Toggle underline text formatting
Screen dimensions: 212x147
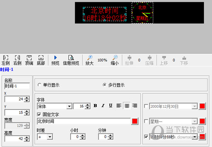pyautogui.click(x=111, y=106)
